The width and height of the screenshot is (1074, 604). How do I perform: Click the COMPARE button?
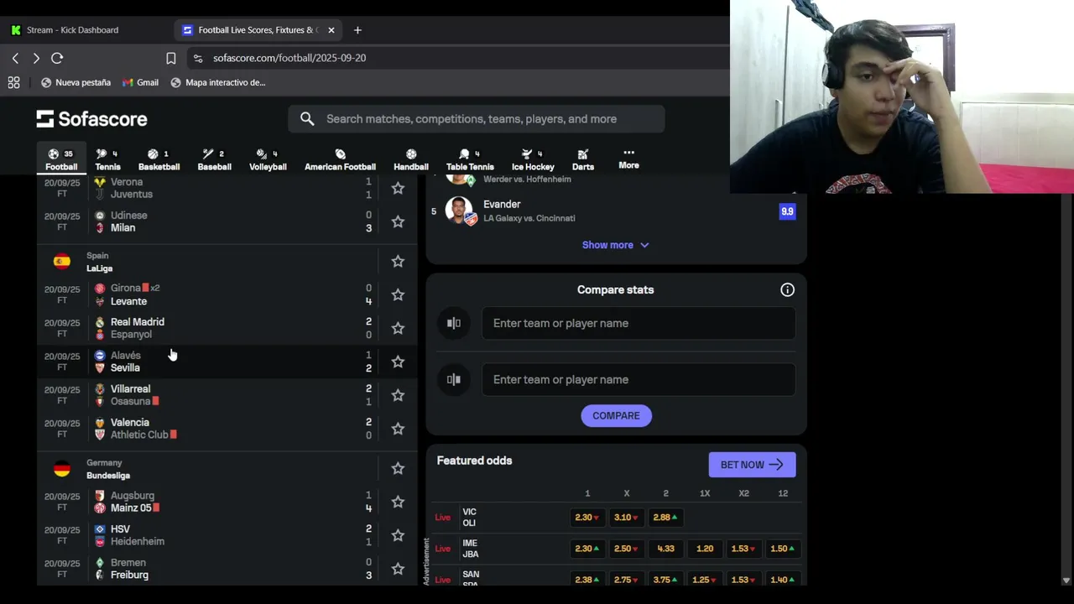point(616,415)
